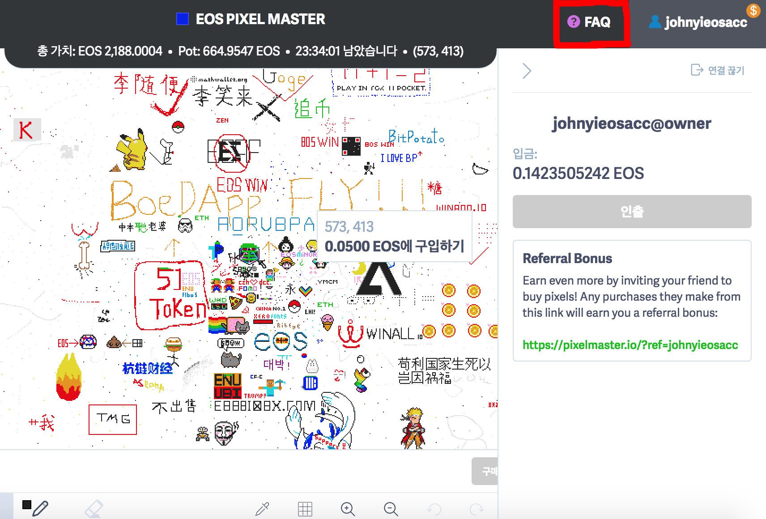The height and width of the screenshot is (519, 766).
Task: Click the flame pixel art on canvas
Action: click(69, 376)
